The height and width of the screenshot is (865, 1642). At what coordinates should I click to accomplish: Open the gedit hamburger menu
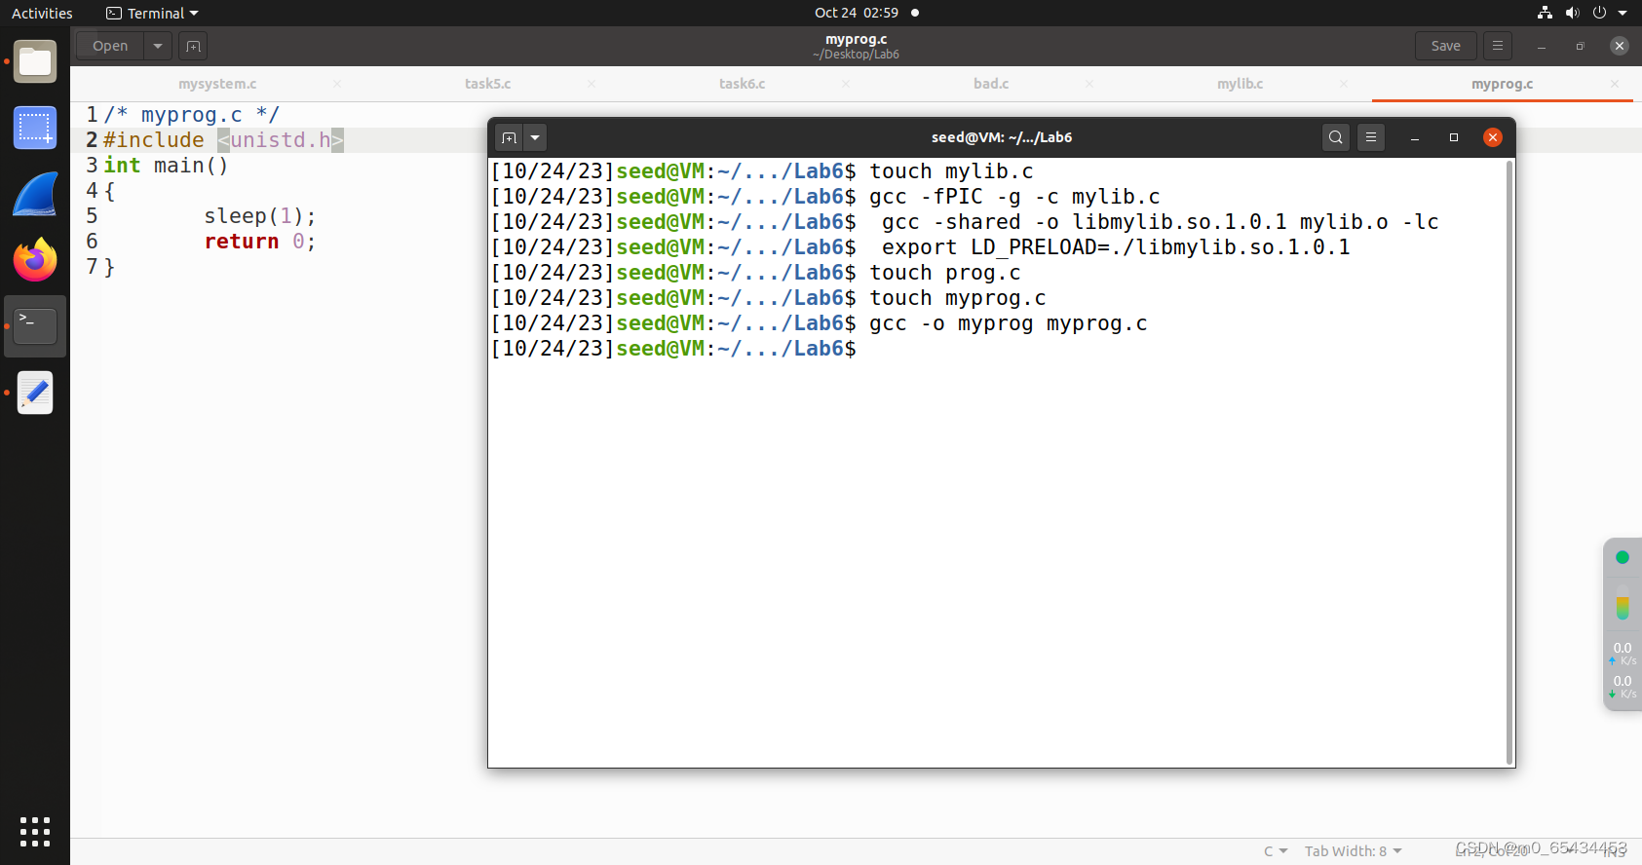[x=1498, y=46]
